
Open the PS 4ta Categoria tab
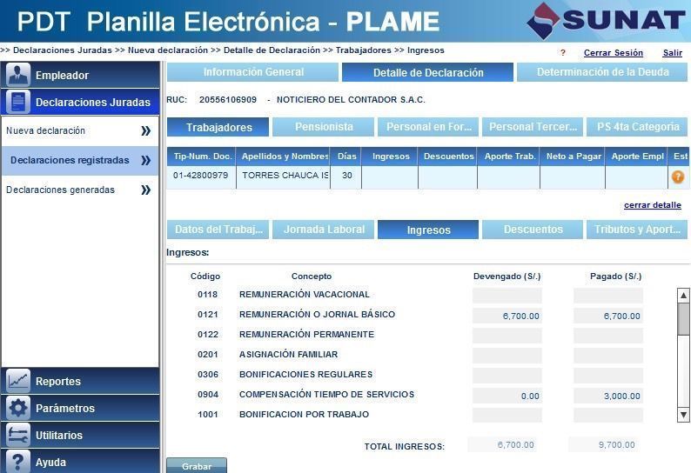pyautogui.click(x=638, y=127)
